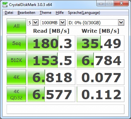Click the Write [MB/s] column header
131x119 pixels.
pyautogui.click(x=100, y=31)
